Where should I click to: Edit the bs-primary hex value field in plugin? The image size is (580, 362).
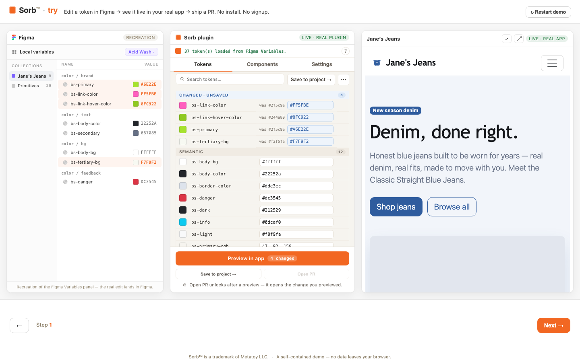(x=310, y=129)
